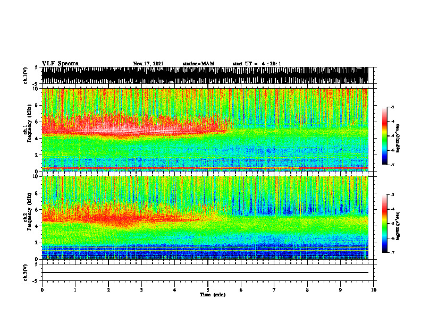Click the "VLF Spectra" title text
The height and width of the screenshot is (325, 421).
click(60, 64)
